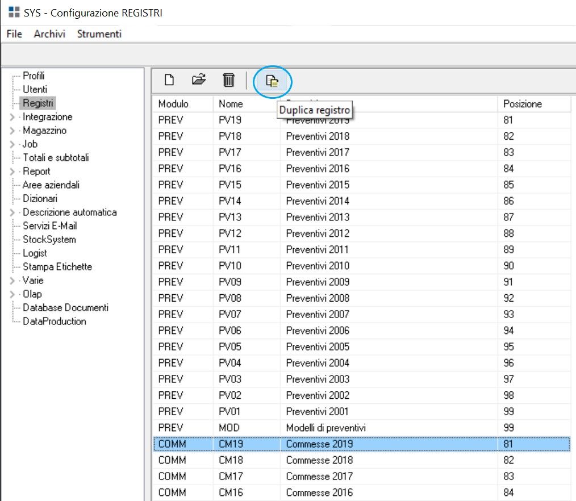Expand the Magazzino tree node
This screenshot has width=576, height=501.
pos(12,131)
